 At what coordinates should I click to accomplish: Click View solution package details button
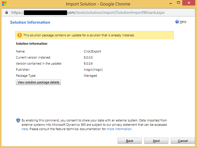(x=38, y=82)
